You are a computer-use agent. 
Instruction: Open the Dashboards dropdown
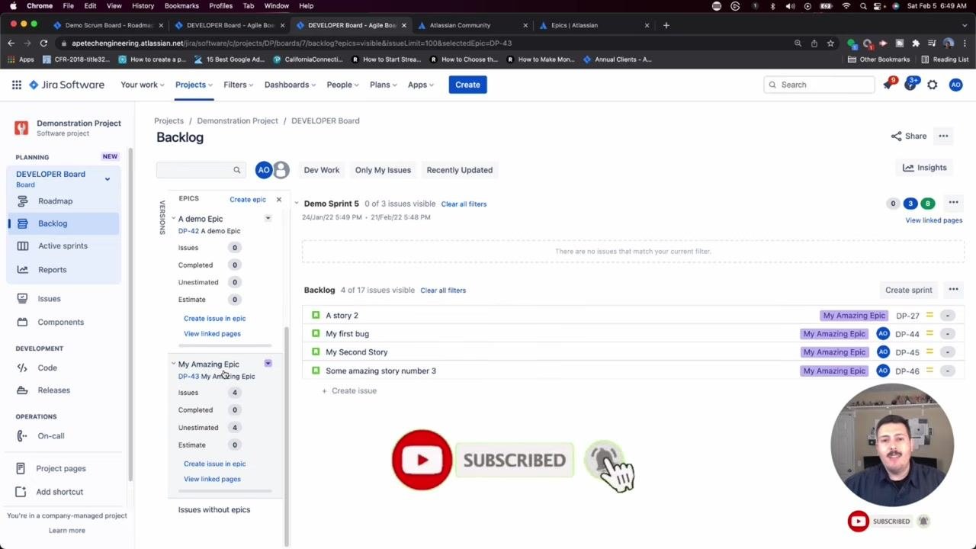click(x=291, y=85)
